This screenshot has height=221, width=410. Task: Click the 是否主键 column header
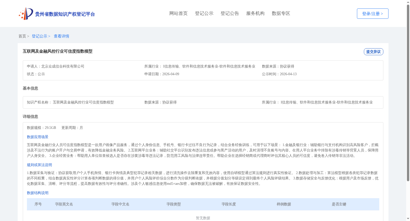pyautogui.click(x=339, y=204)
